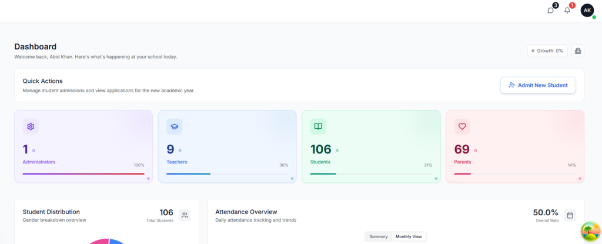Click the Parents progress bar

(x=515, y=173)
